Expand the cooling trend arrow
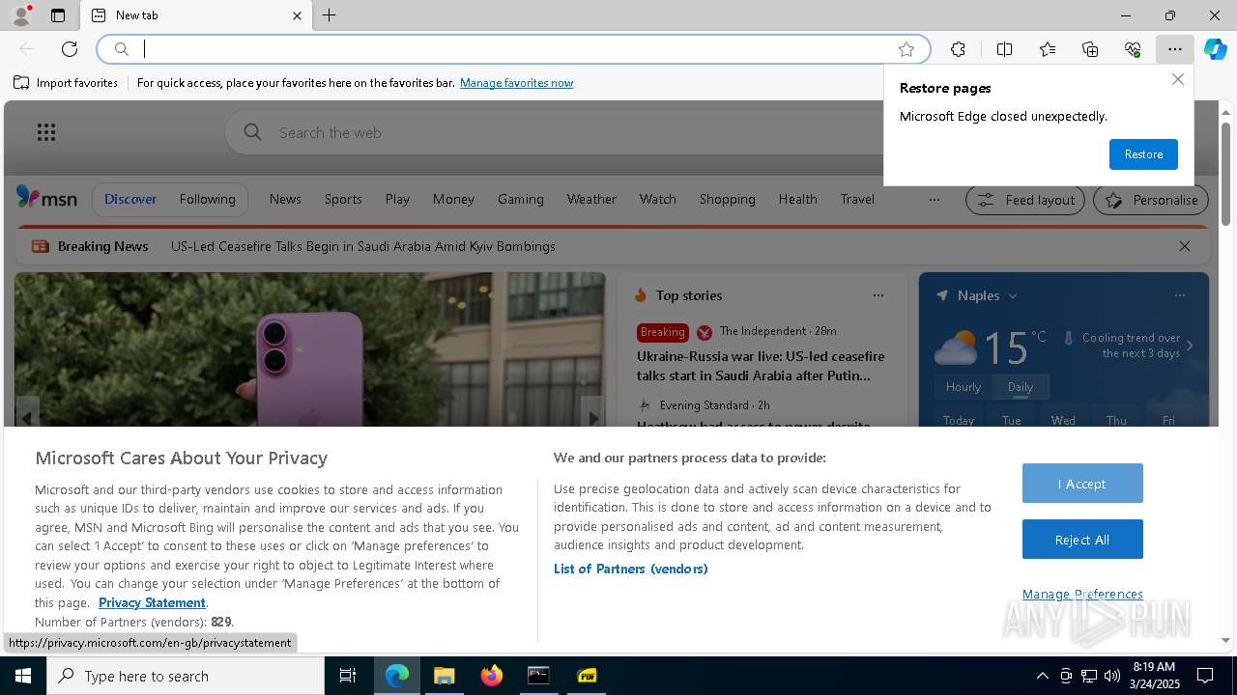The width and height of the screenshot is (1237, 695). (x=1189, y=346)
